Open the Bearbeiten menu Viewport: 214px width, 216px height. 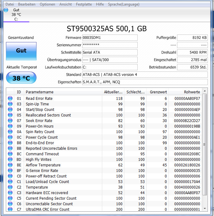[27, 4]
